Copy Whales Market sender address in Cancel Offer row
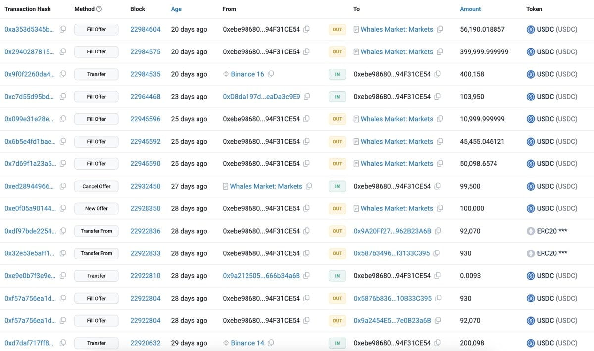The width and height of the screenshot is (594, 351). coord(309,186)
